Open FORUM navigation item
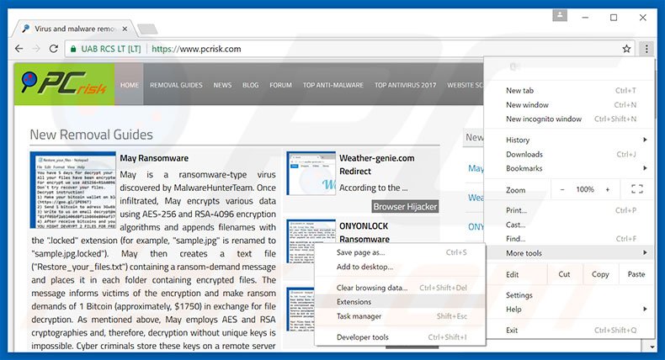Viewport: 665px width, 360px height. pos(281,85)
